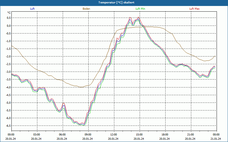
Task: Click the '0,5' y-axis value
Action: point(9,18)
